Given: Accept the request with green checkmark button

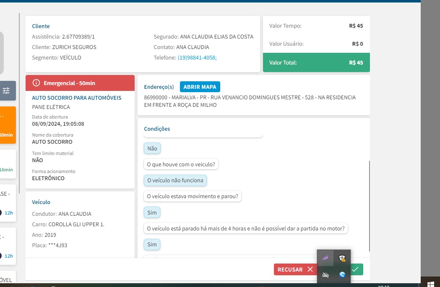Looking at the screenshot, I should (357, 269).
